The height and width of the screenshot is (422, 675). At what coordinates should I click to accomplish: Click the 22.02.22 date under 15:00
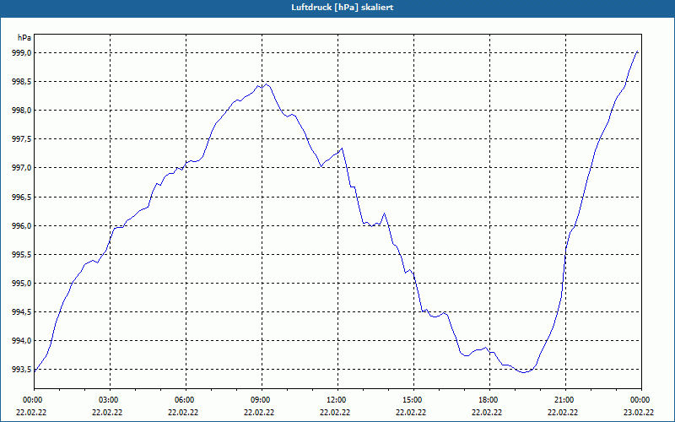click(412, 412)
